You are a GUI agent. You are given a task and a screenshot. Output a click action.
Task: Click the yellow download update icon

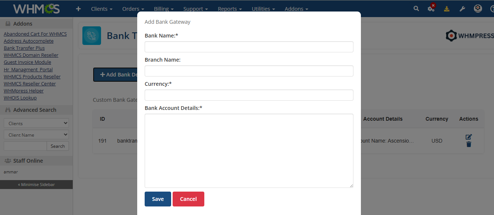[447, 9]
